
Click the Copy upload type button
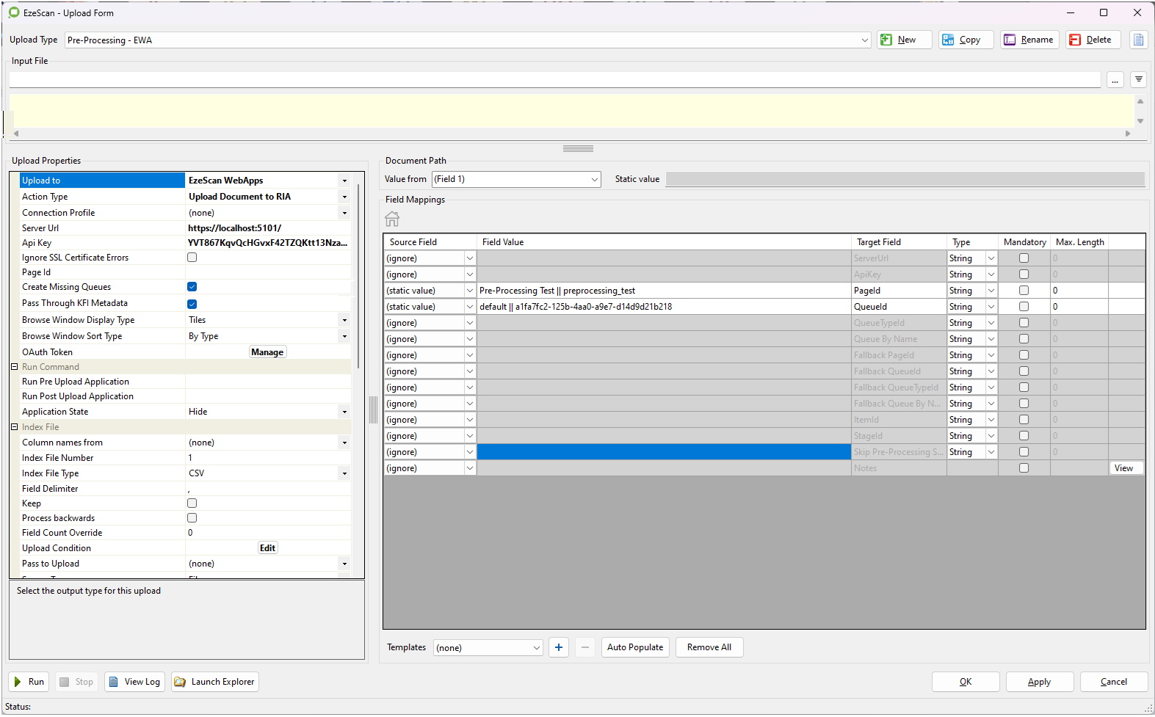point(966,40)
